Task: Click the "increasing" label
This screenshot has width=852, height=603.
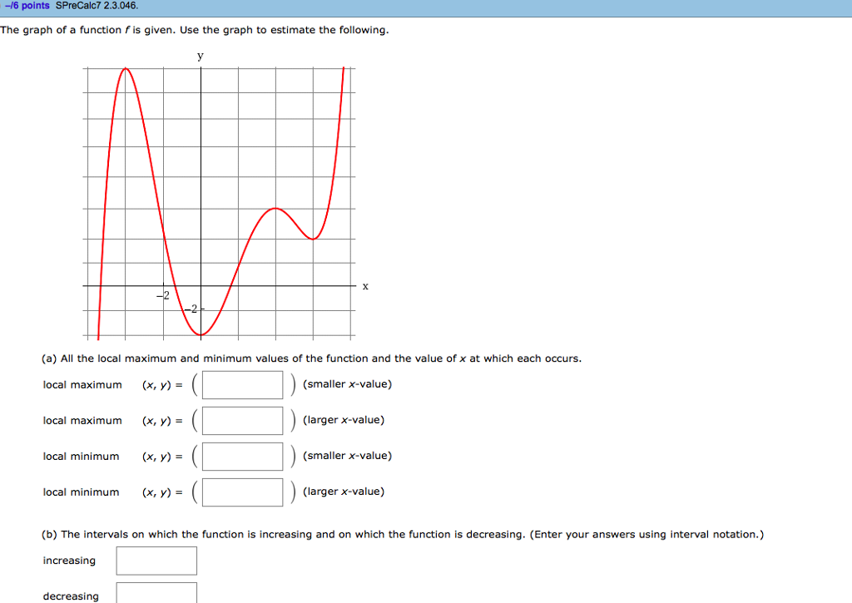Action: click(x=69, y=561)
